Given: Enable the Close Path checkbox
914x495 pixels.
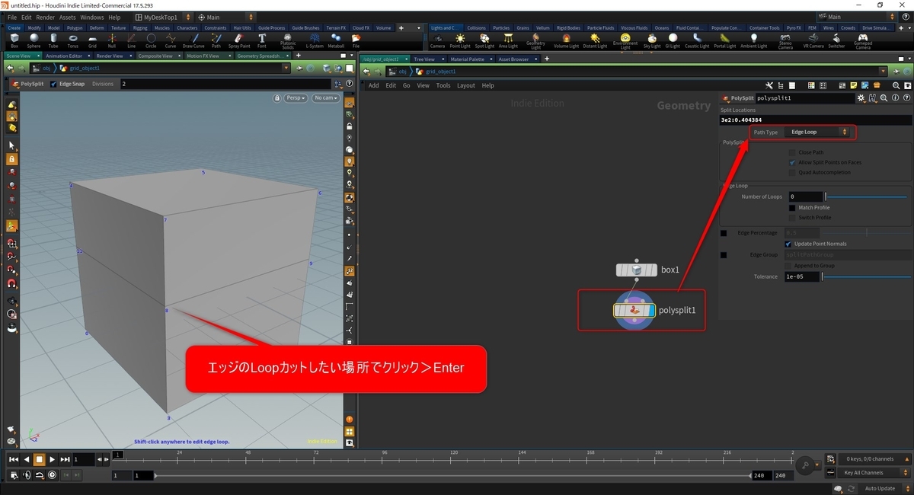Looking at the screenshot, I should point(792,152).
